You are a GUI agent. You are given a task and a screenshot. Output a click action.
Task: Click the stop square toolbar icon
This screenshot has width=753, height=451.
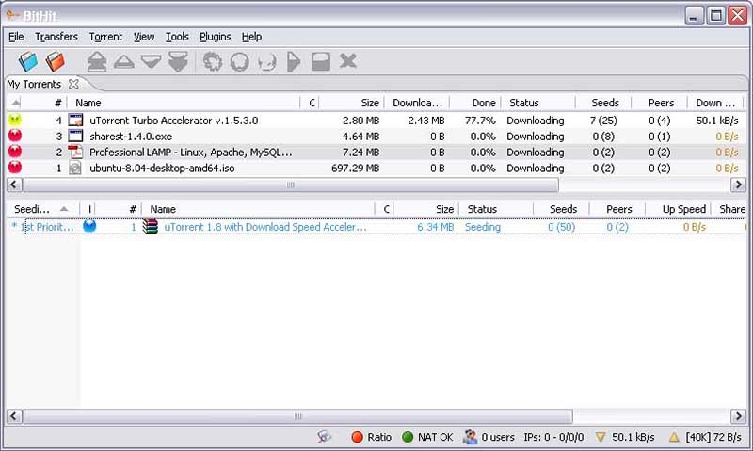pos(320,62)
